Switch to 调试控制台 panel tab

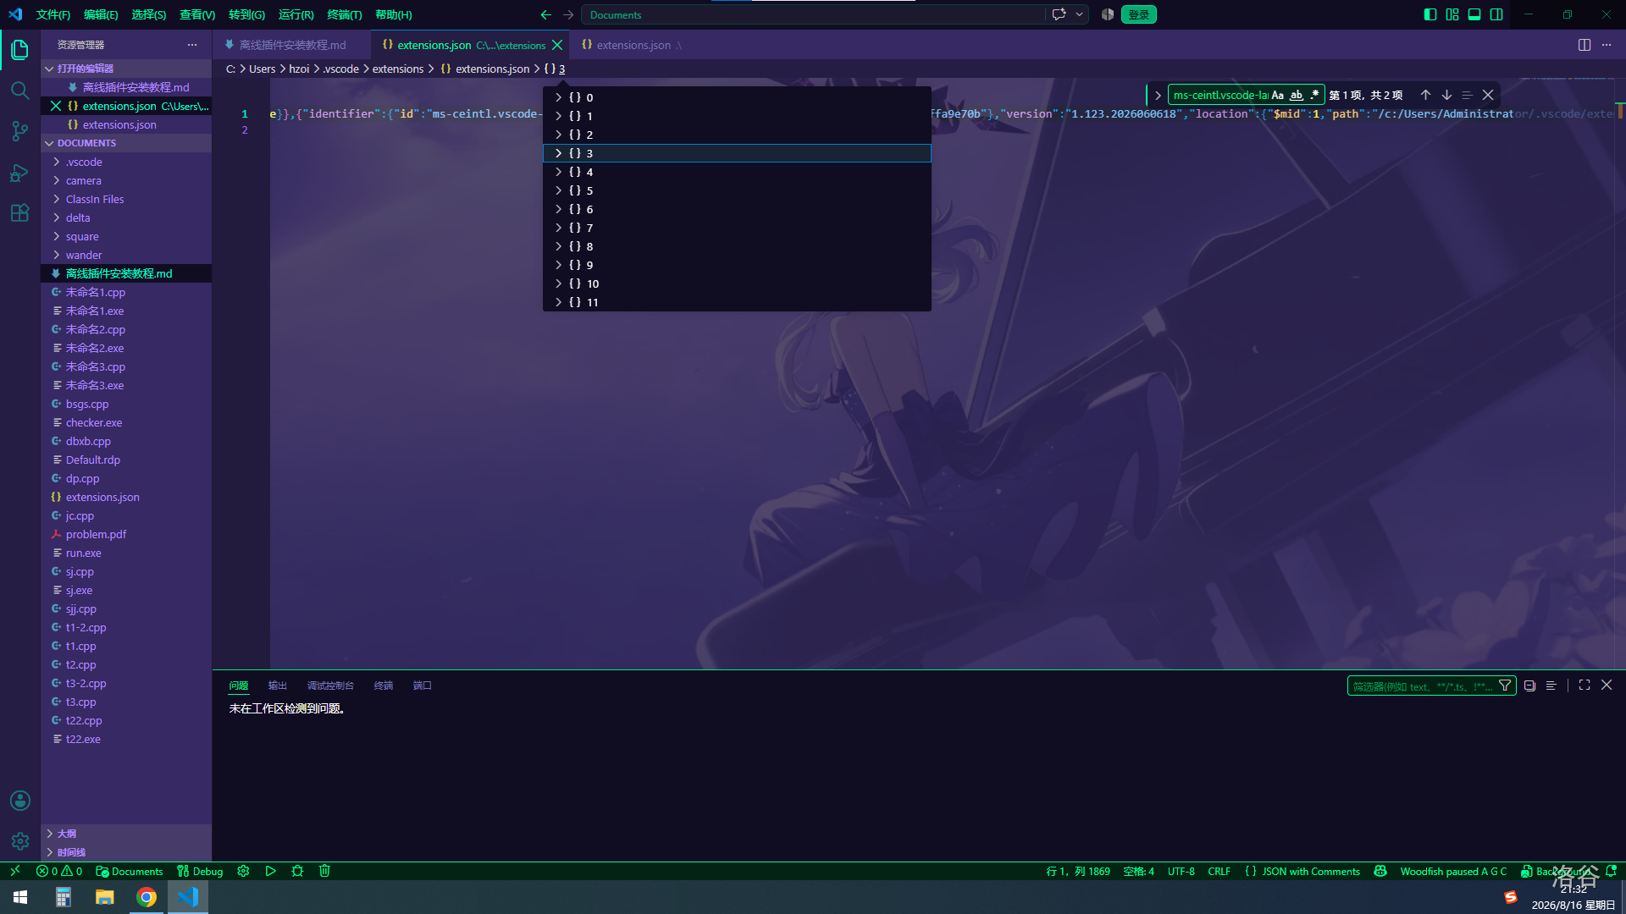click(x=330, y=685)
